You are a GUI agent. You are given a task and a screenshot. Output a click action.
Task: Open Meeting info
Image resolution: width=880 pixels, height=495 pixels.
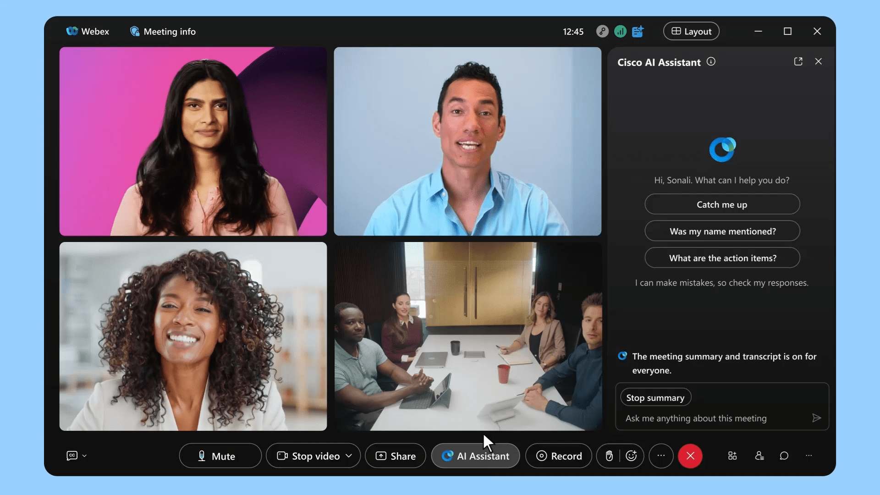(x=163, y=31)
